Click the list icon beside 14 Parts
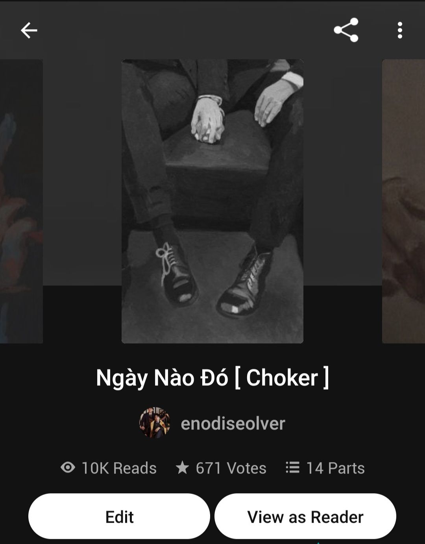This screenshot has width=425, height=544. coord(292,467)
